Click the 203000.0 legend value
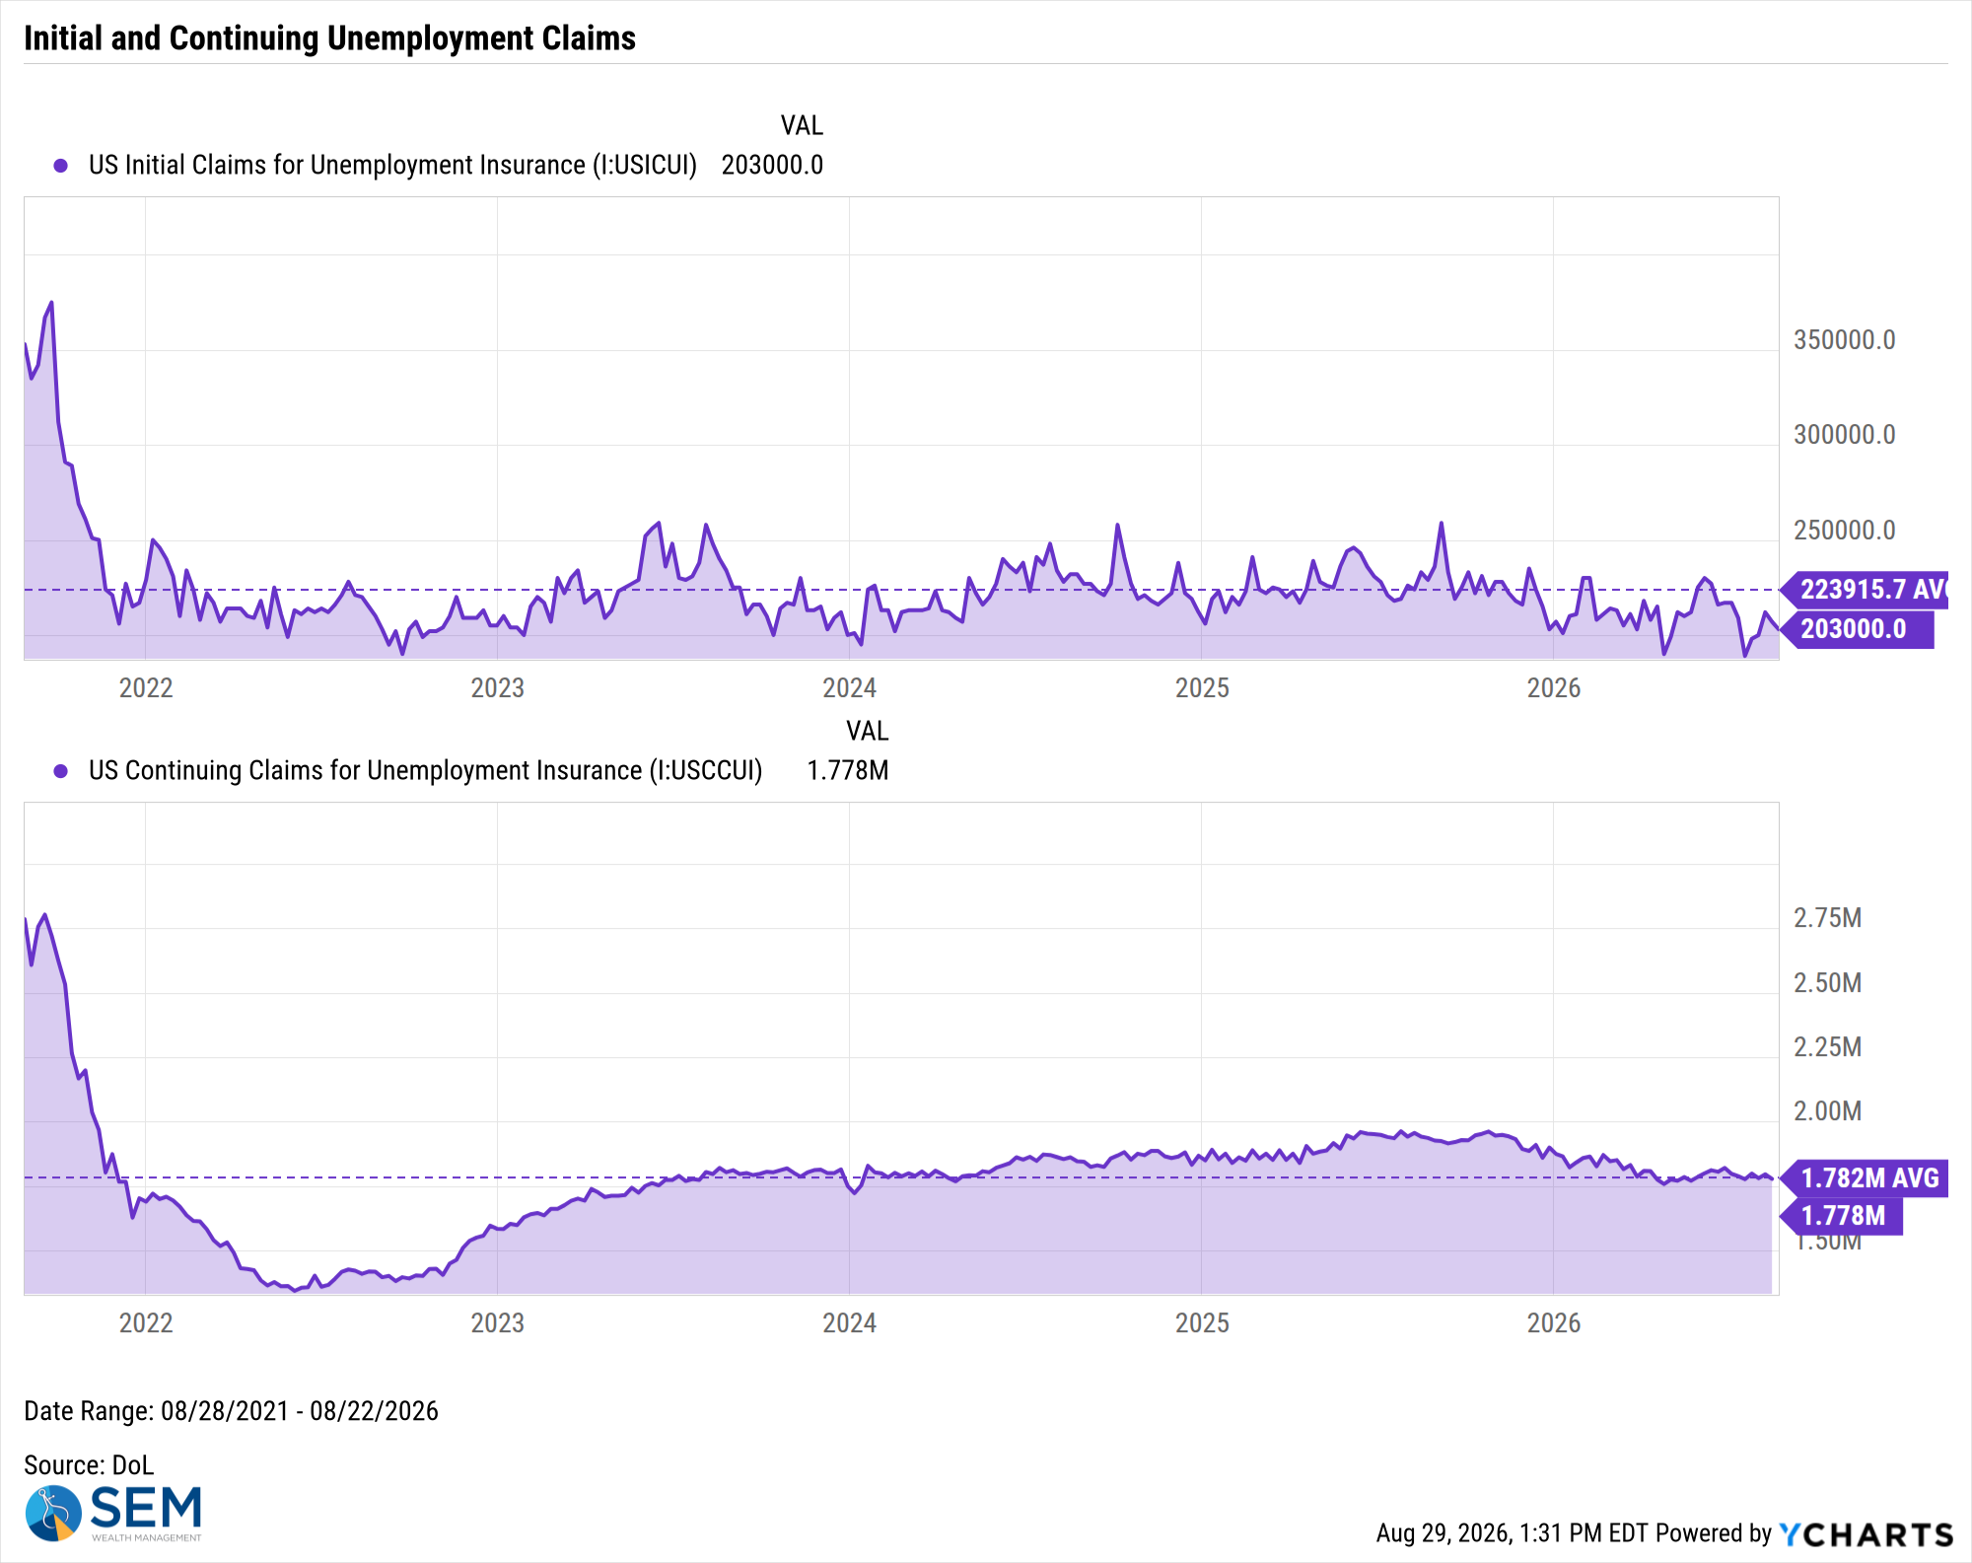This screenshot has height=1563, width=1972. (772, 165)
